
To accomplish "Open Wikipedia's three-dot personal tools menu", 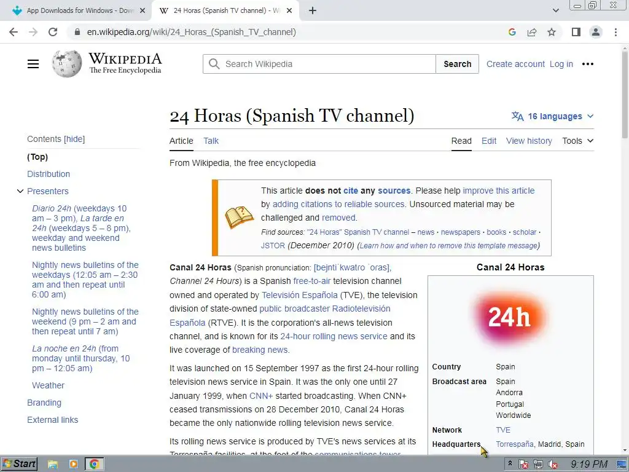I will (x=588, y=64).
